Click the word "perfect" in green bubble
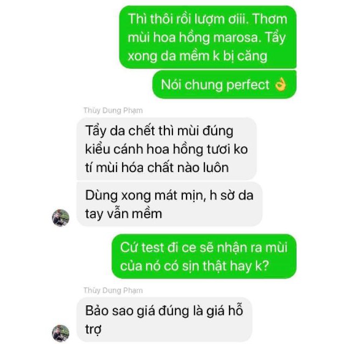 [248, 85]
